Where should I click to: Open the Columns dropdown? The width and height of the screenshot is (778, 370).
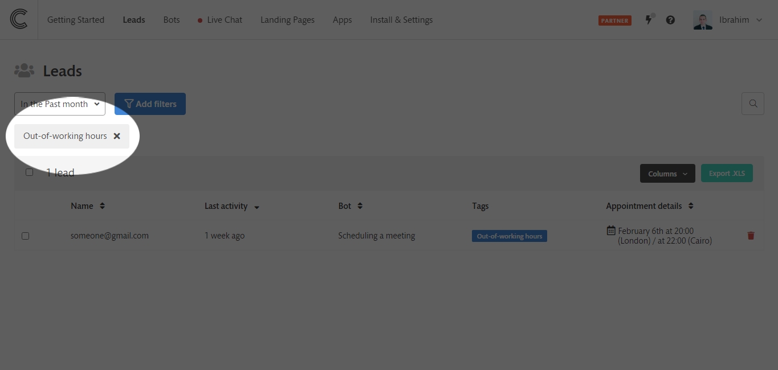[x=667, y=174]
